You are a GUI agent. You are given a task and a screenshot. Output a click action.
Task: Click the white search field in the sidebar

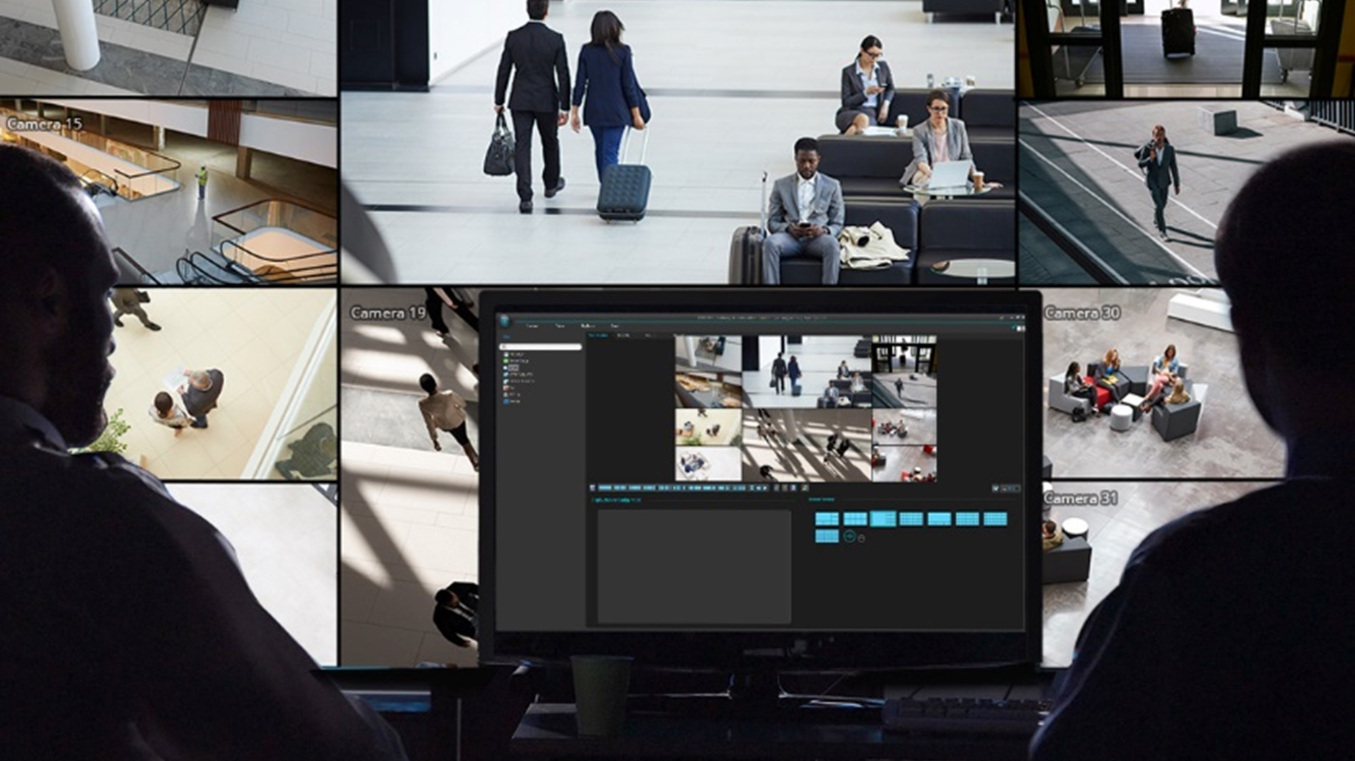pos(540,347)
